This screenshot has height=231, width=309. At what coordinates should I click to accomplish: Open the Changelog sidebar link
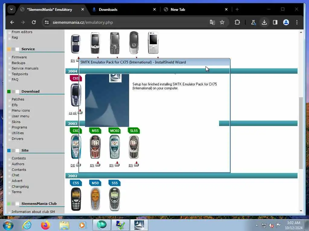point(20,186)
